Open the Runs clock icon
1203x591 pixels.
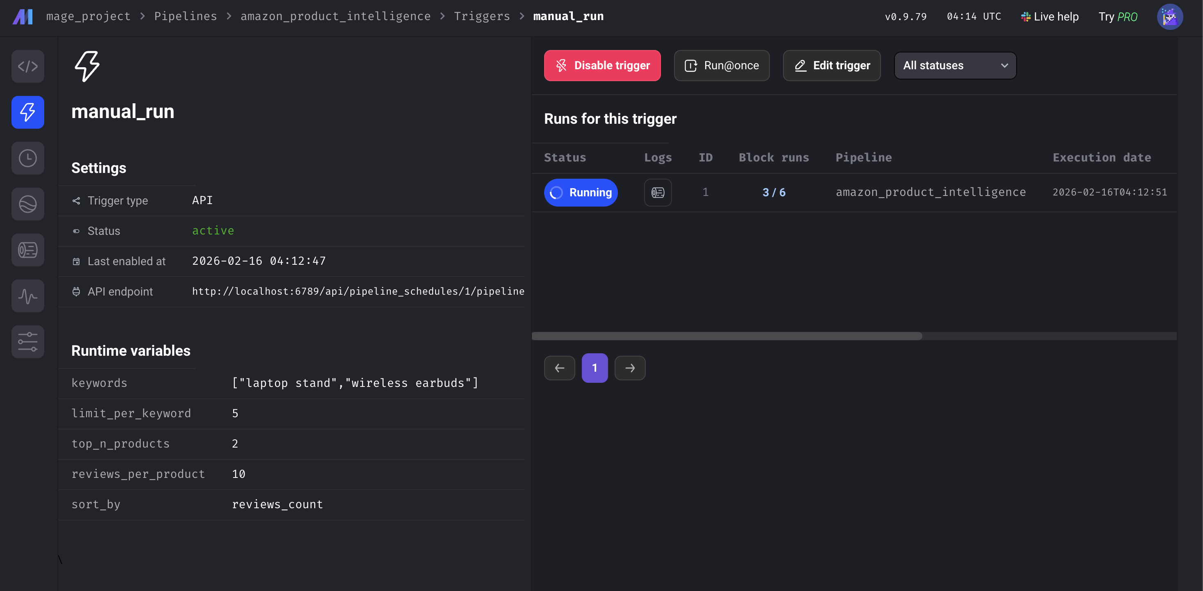[x=27, y=158]
